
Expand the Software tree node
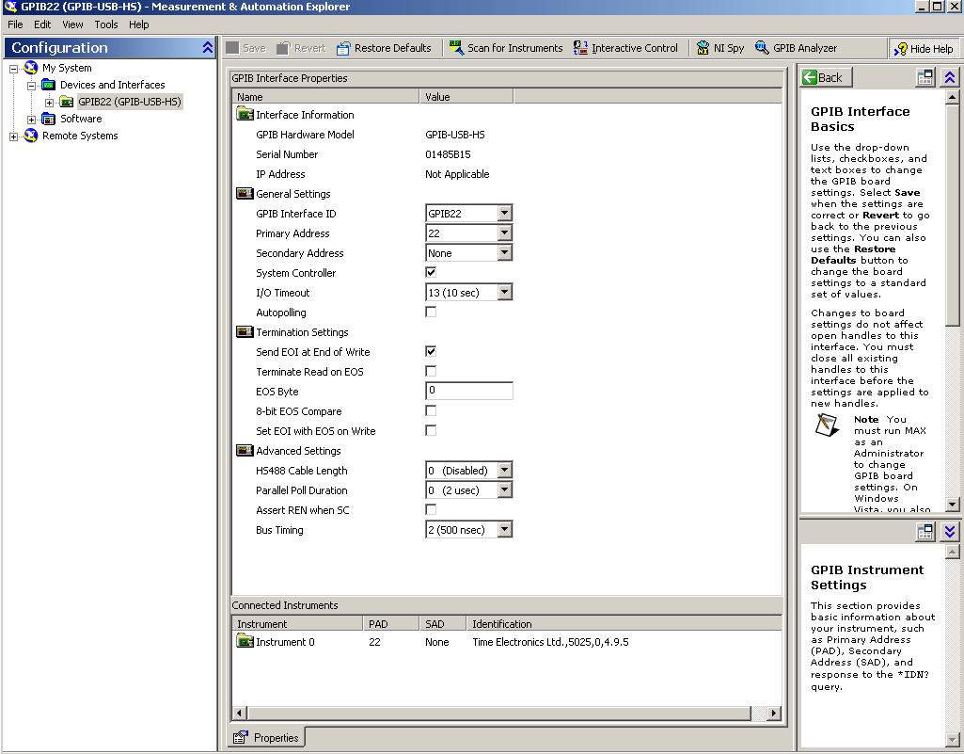(x=32, y=120)
